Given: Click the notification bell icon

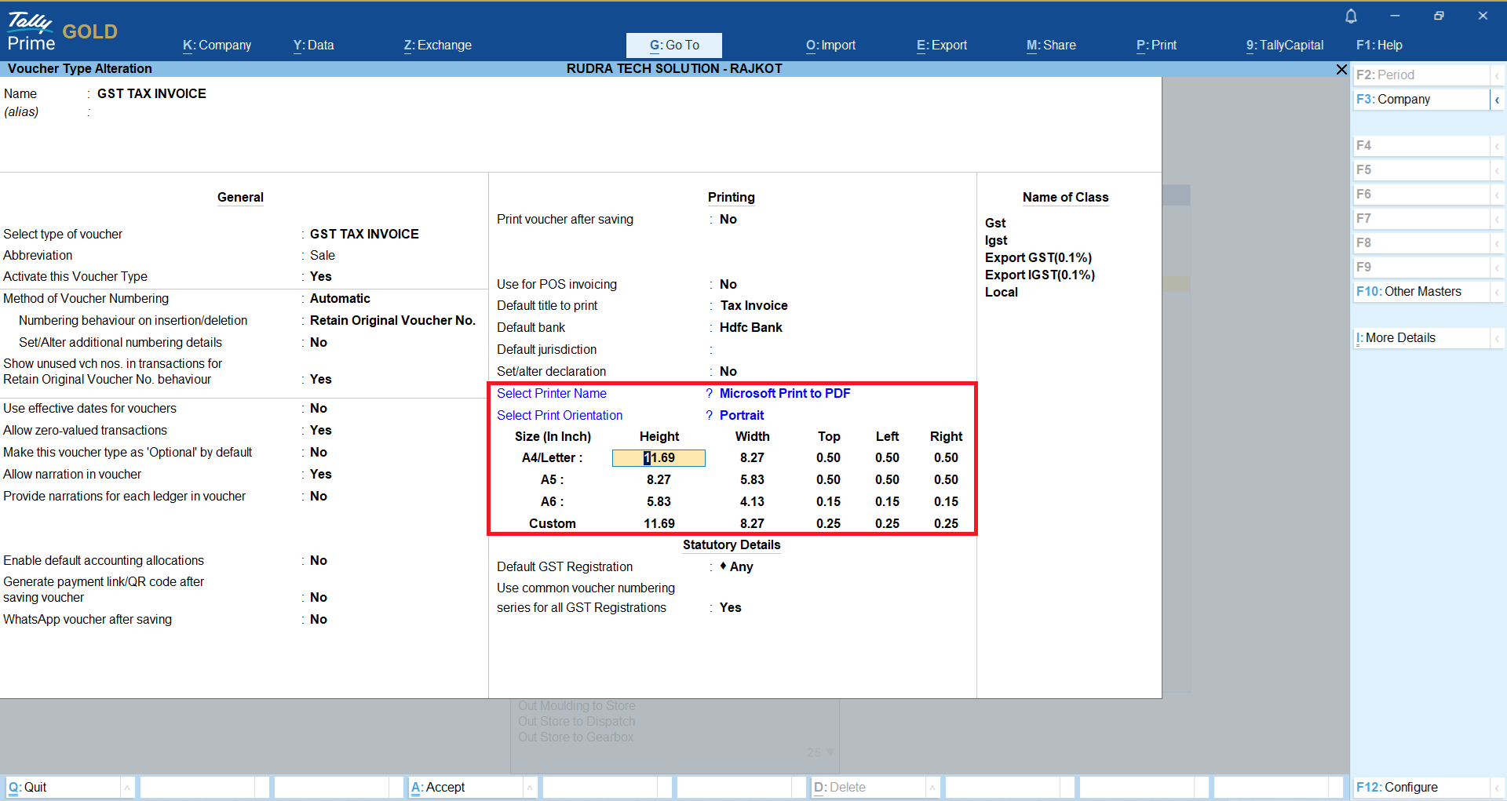Looking at the screenshot, I should (x=1351, y=16).
